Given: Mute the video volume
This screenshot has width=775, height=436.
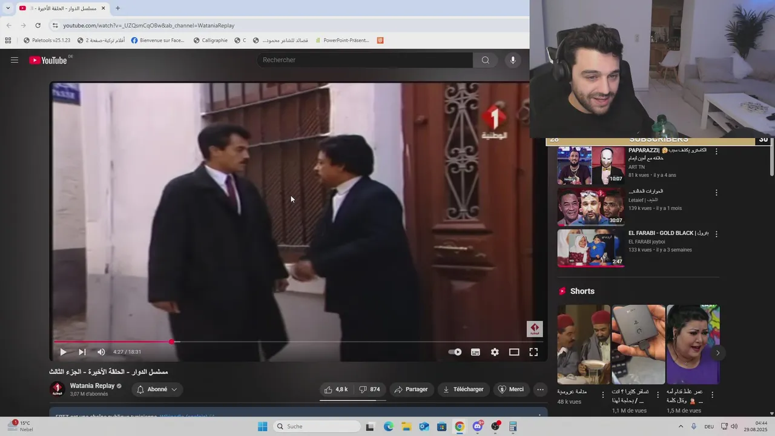Looking at the screenshot, I should pyautogui.click(x=101, y=352).
